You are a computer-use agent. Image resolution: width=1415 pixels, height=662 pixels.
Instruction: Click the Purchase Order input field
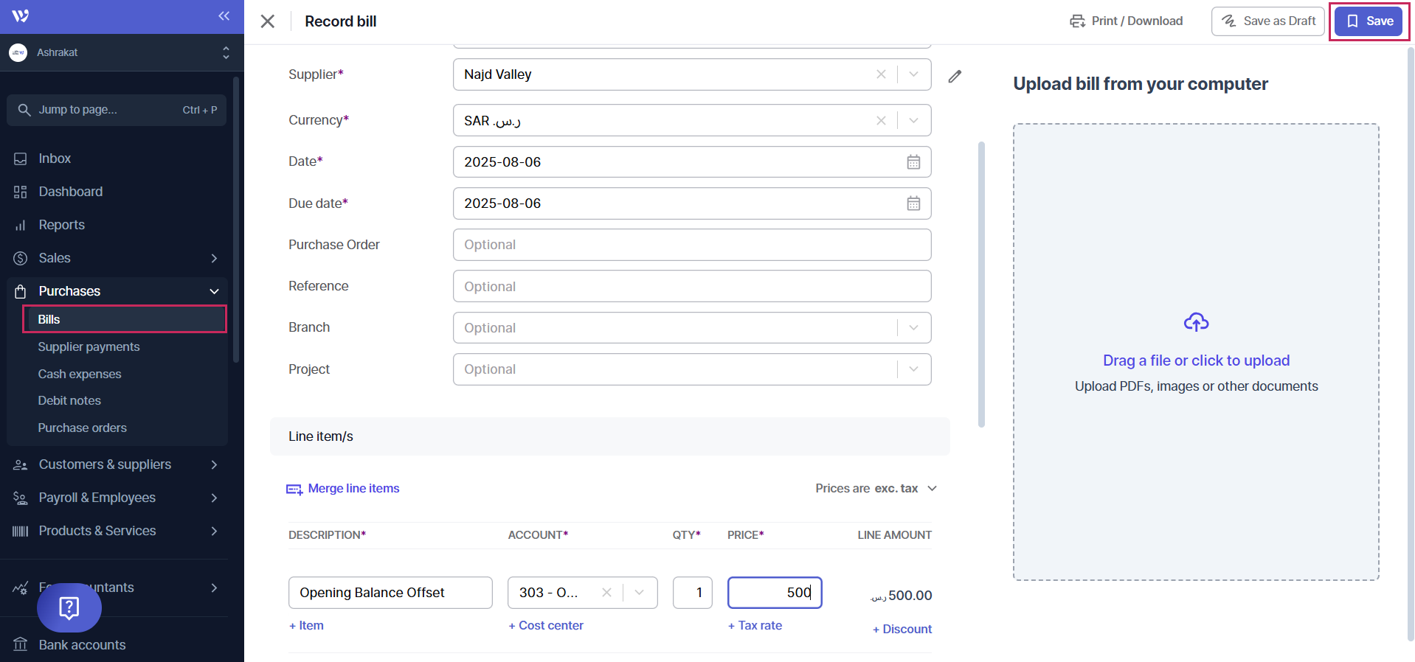point(691,245)
